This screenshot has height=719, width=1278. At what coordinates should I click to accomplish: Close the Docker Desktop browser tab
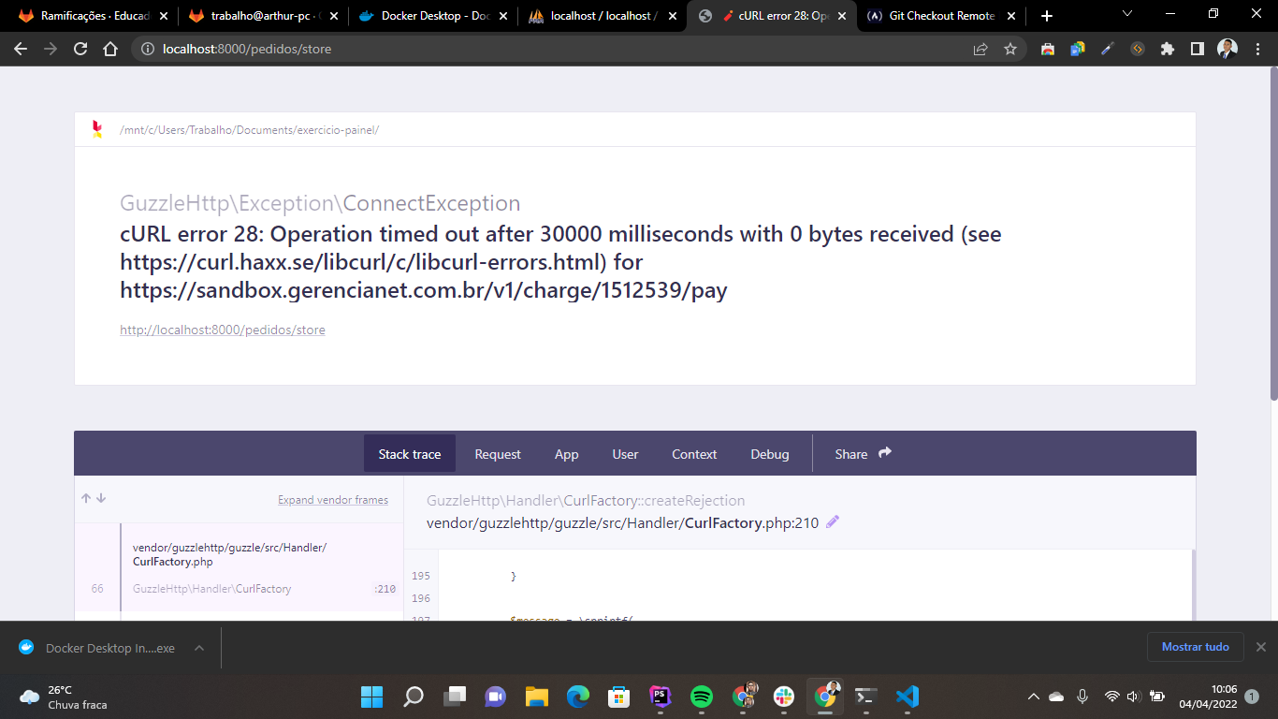tap(502, 16)
